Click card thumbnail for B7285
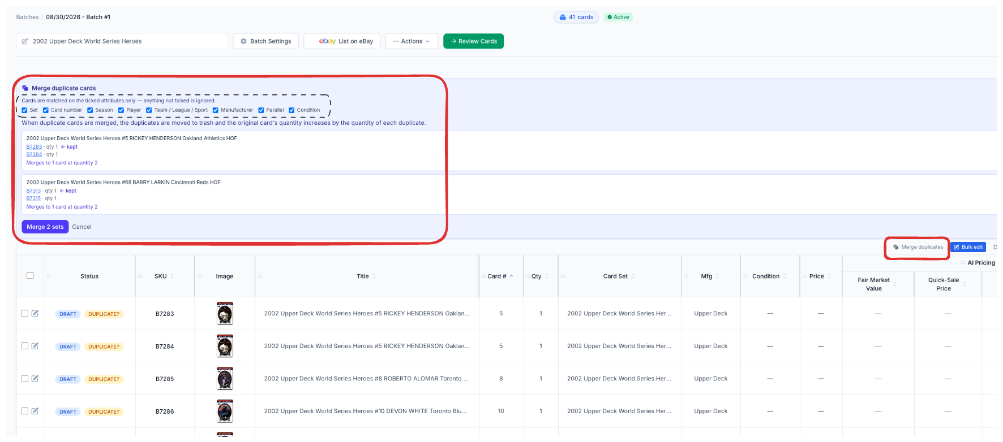 pyautogui.click(x=225, y=379)
